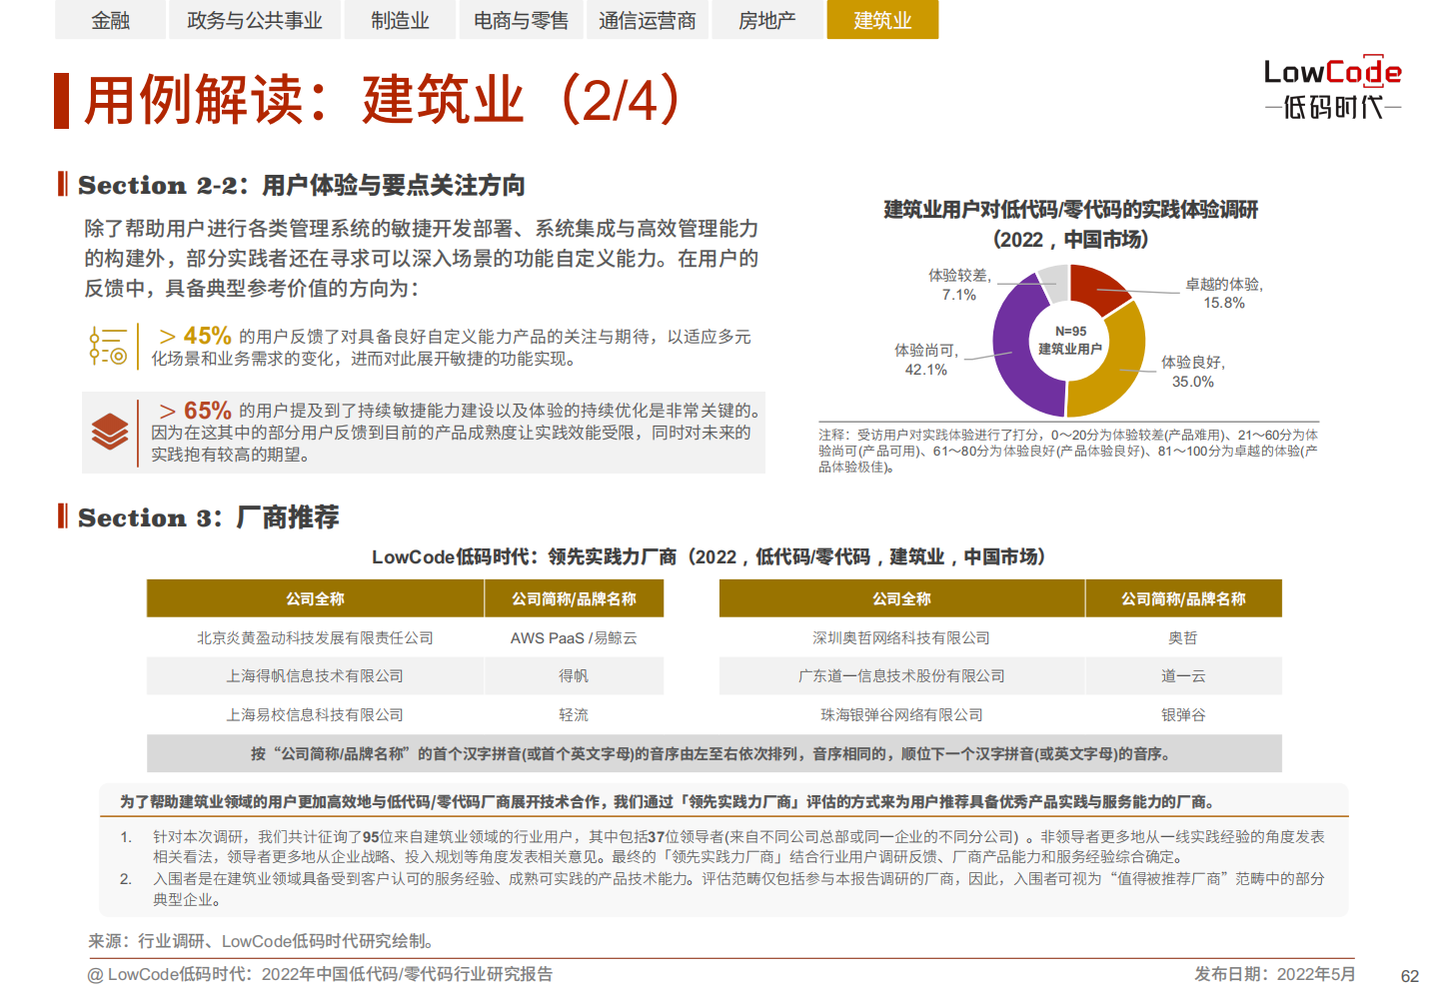
Task: Click the > 65% statistic
Action: coord(195,411)
